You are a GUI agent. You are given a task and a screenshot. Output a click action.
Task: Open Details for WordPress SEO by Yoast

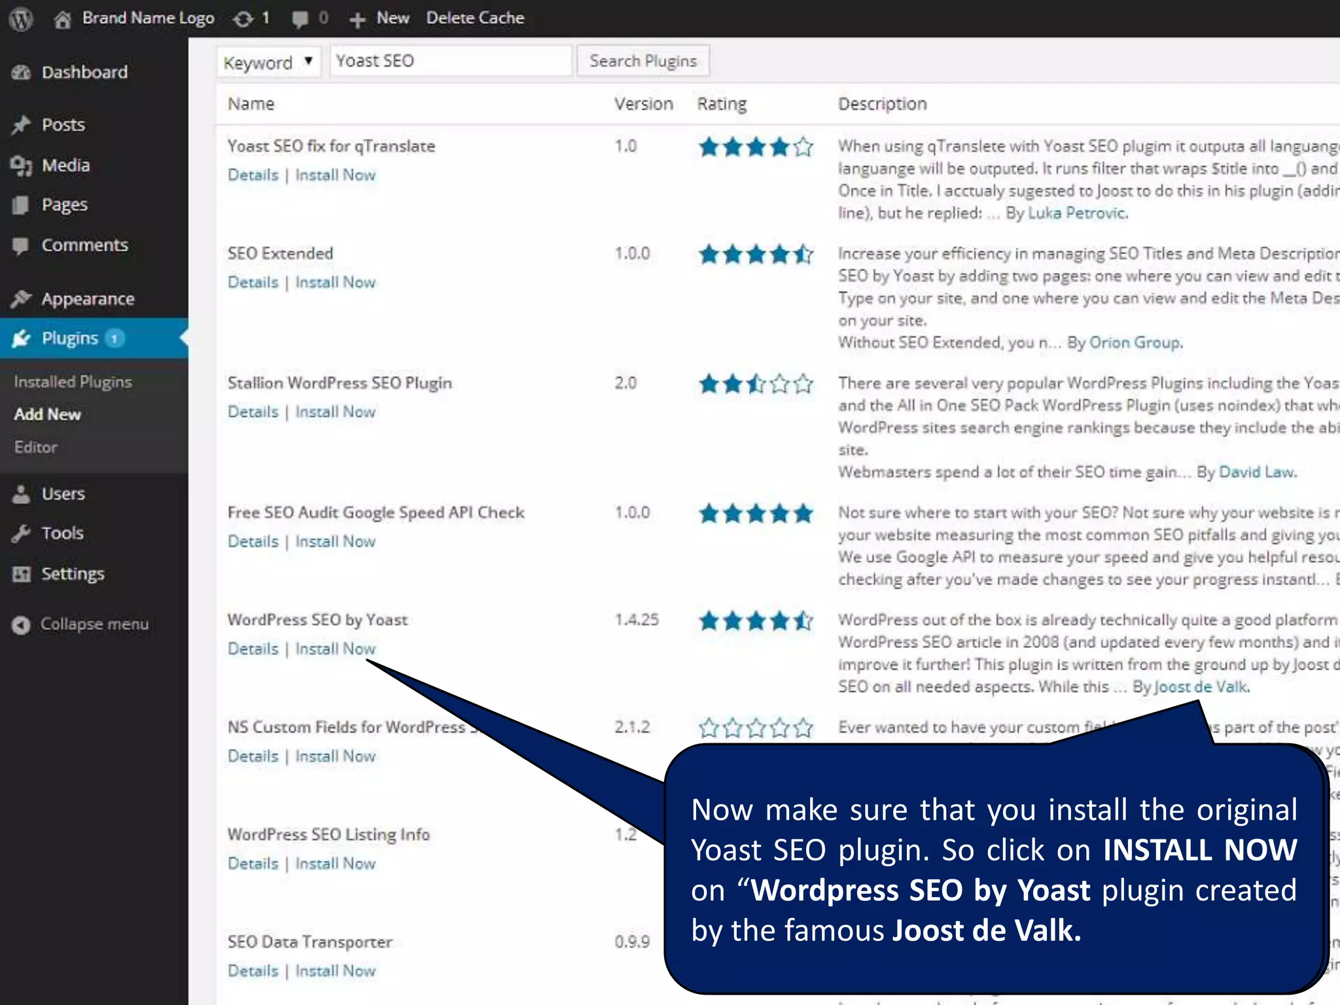253,648
